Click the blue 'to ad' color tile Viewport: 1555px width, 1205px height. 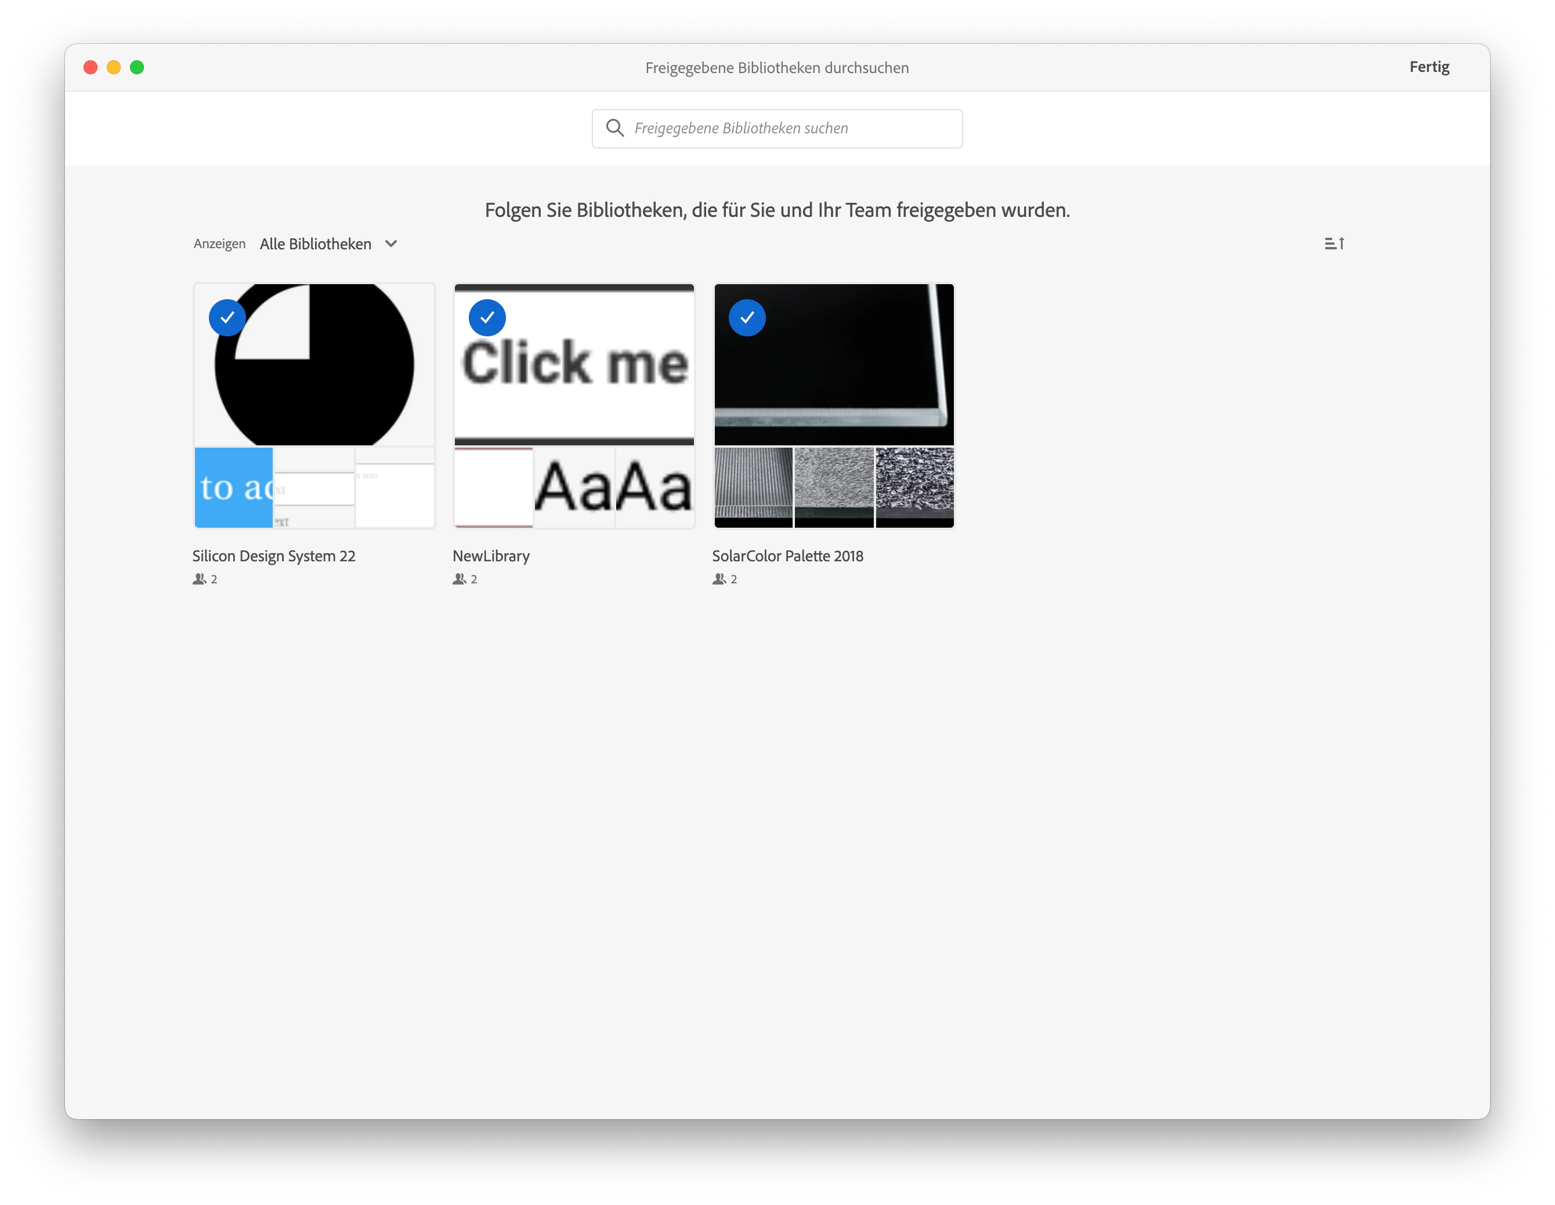point(233,488)
